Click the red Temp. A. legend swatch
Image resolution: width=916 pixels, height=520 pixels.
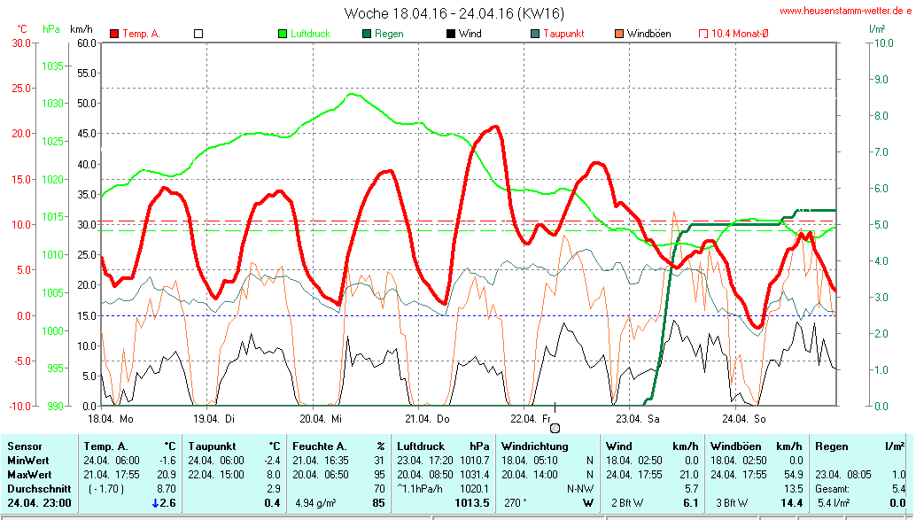pos(114,34)
